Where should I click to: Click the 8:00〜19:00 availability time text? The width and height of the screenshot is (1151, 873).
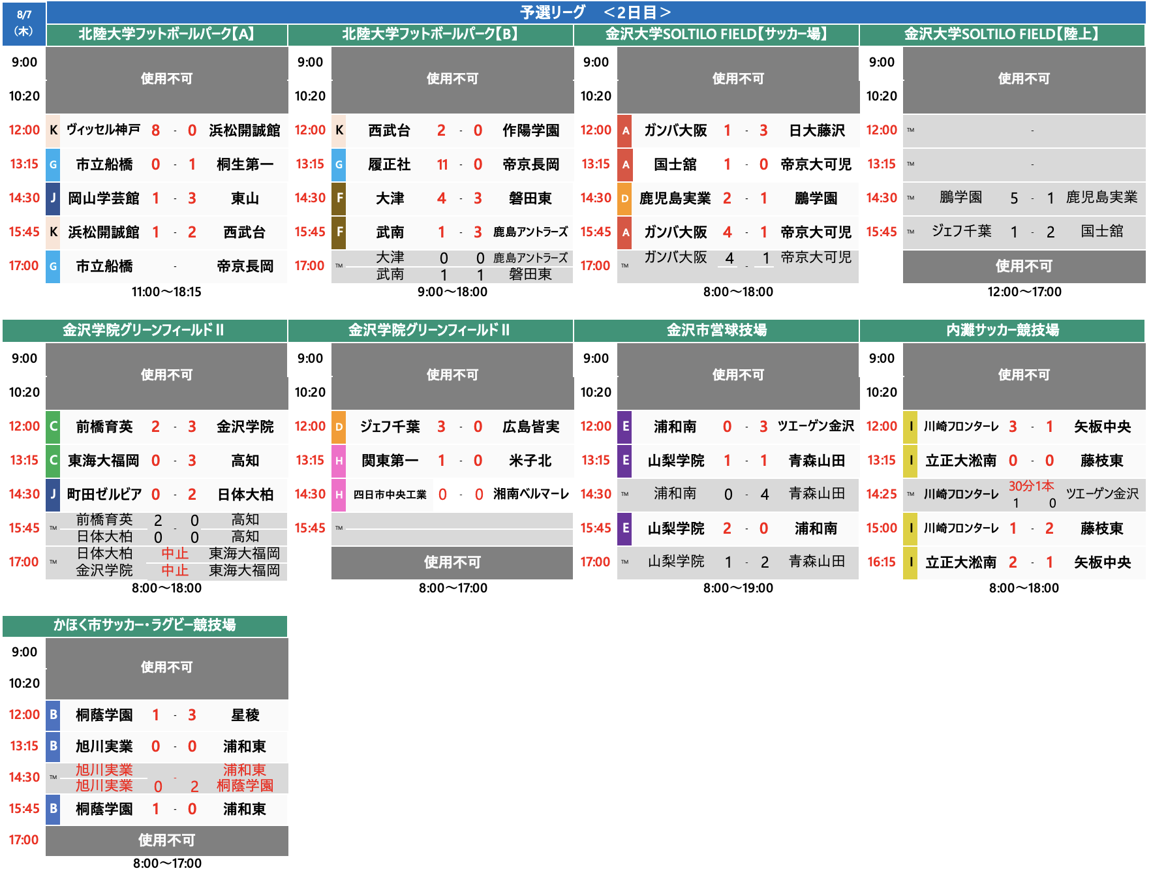pos(738,588)
